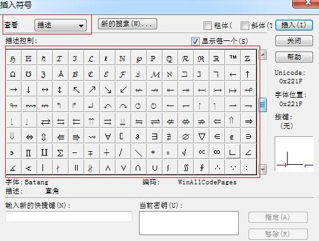Select the summation Σ symbol
The height and width of the screenshot is (241, 319).
pos(60,152)
